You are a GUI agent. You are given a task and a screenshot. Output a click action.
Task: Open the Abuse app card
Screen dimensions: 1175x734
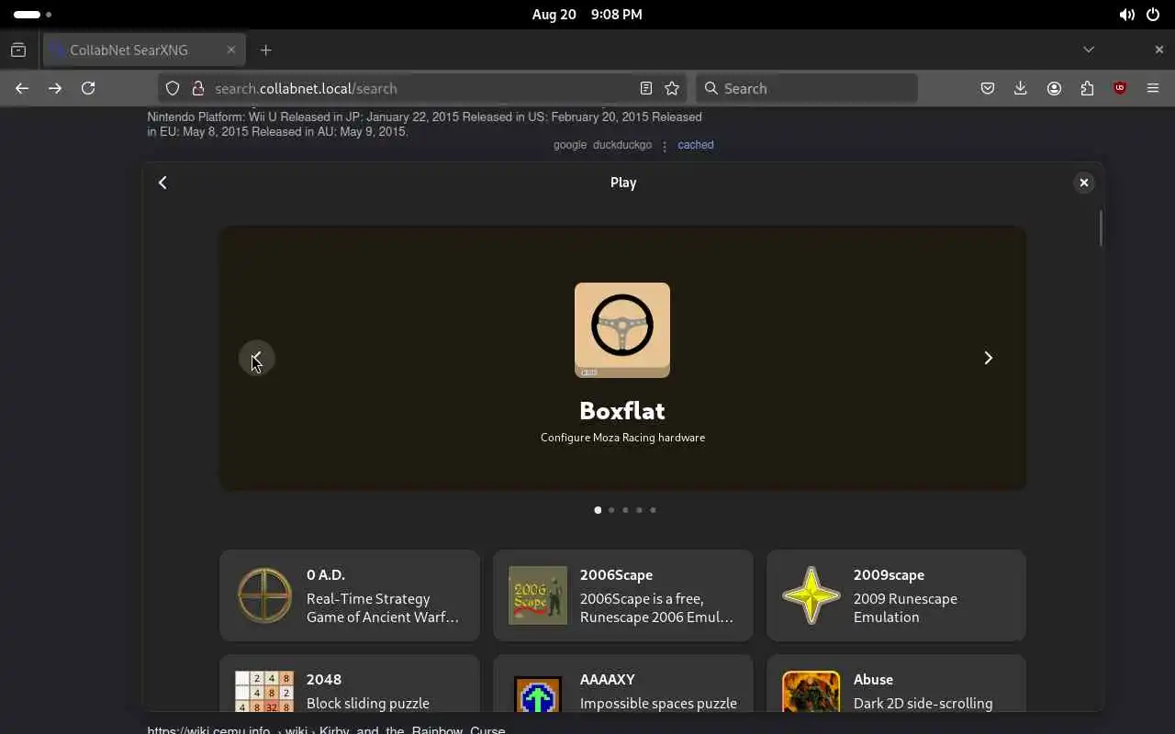(896, 684)
